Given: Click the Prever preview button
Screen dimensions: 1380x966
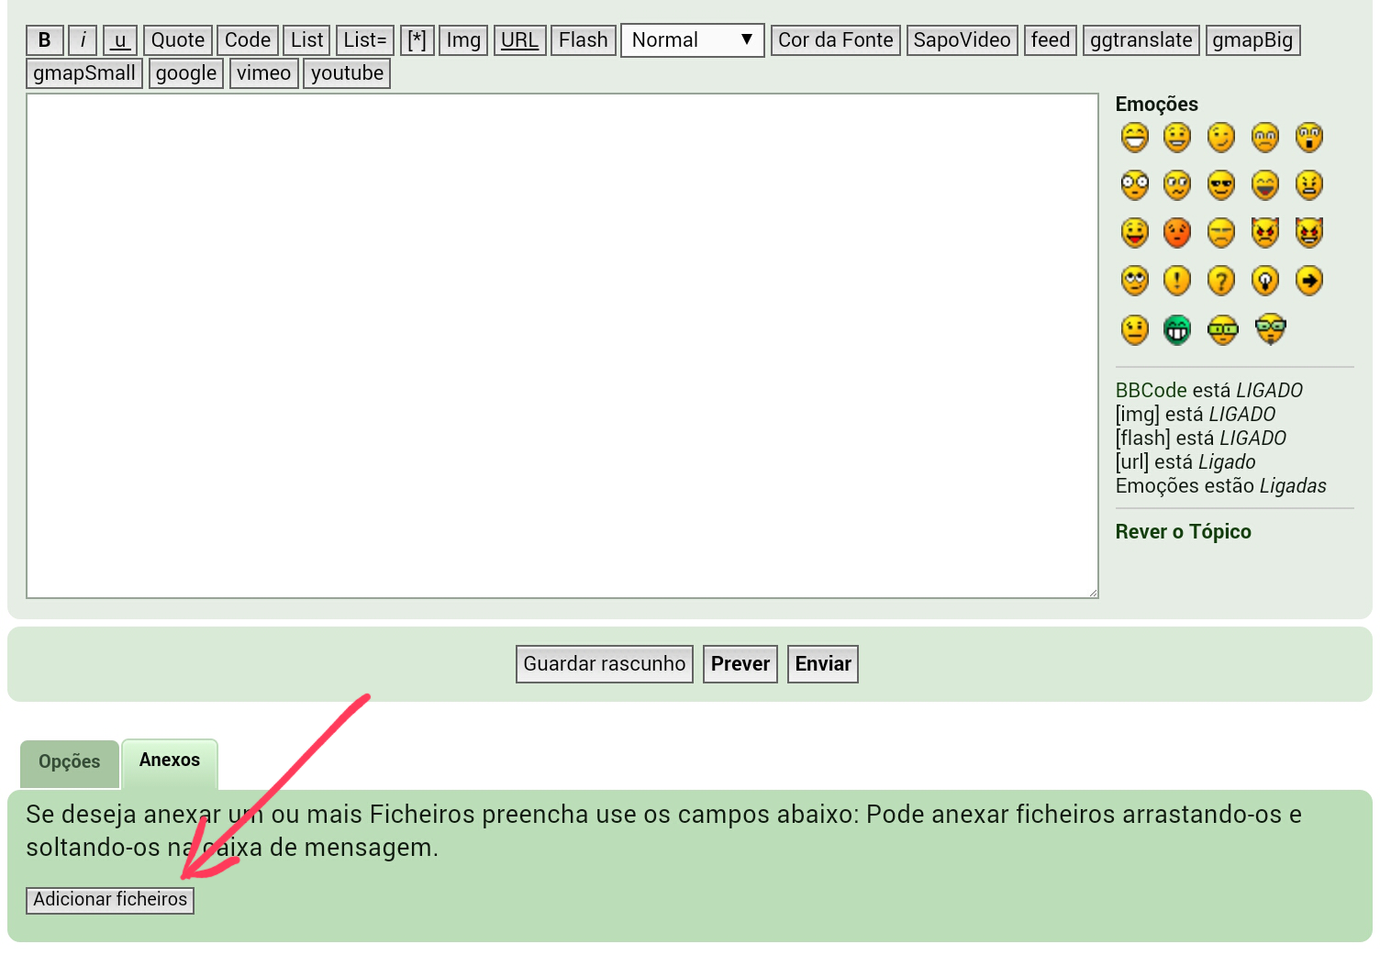Looking at the screenshot, I should 740,664.
